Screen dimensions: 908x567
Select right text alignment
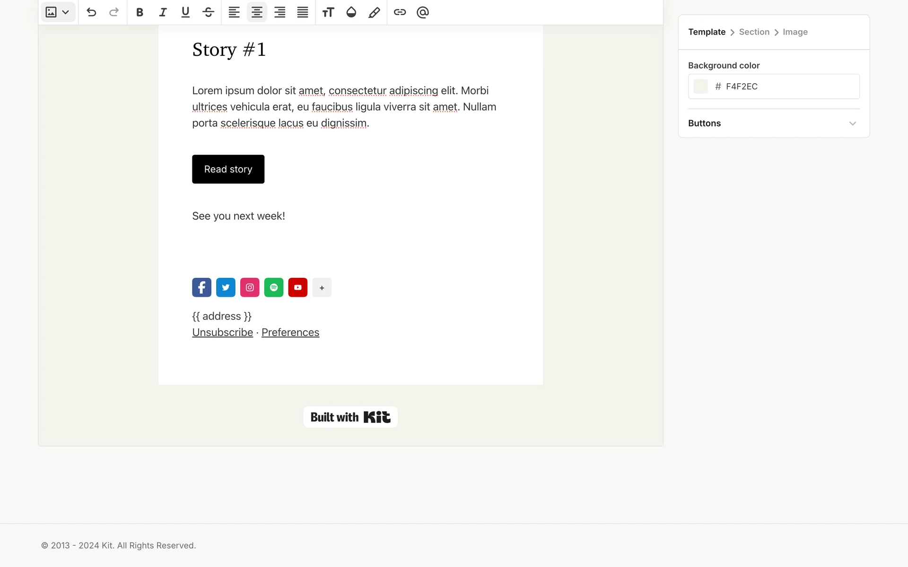coord(280,12)
